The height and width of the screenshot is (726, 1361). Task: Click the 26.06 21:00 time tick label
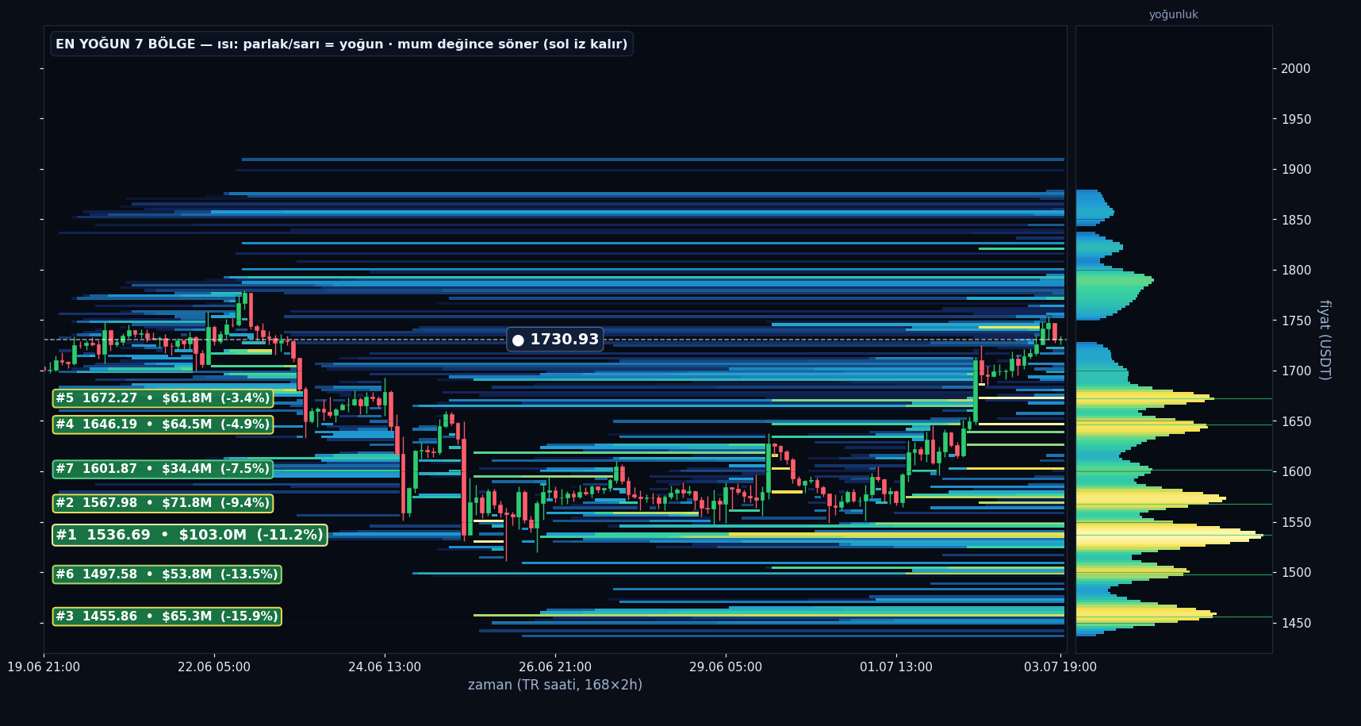(x=555, y=667)
